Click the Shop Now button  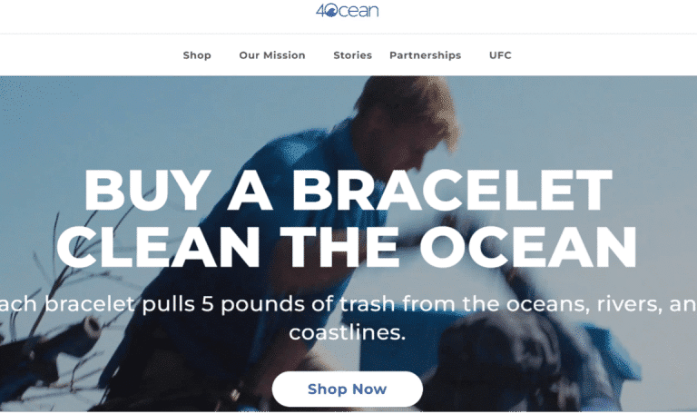[x=348, y=389]
